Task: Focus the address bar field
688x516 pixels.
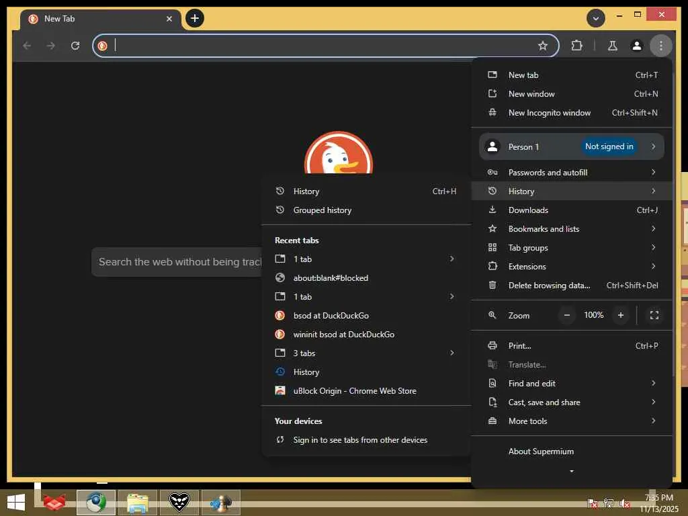Action: pos(325,46)
